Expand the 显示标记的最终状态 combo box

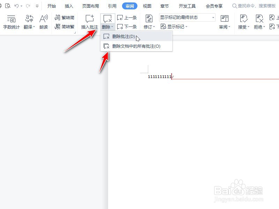(213, 17)
